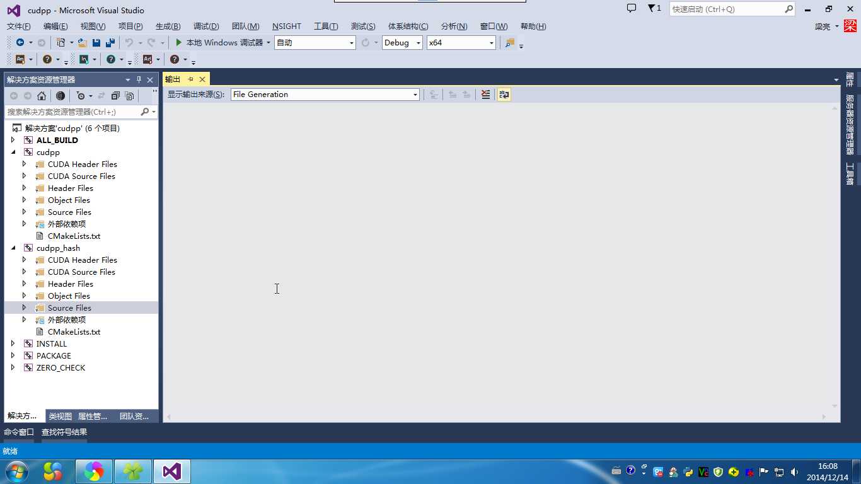Select Source Files folder under cudpp_hash
This screenshot has width=861, height=484.
69,308
